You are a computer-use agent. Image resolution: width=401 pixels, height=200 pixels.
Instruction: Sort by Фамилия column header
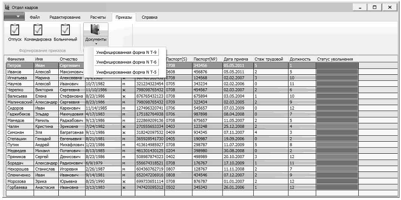(x=16, y=59)
